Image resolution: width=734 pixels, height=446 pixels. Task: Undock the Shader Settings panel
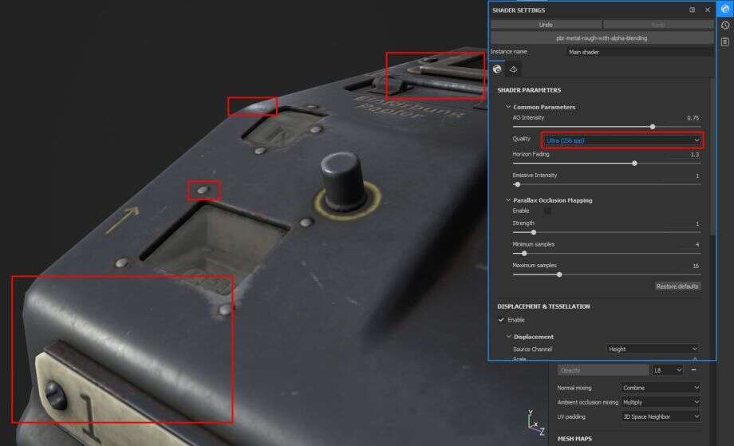pos(692,10)
